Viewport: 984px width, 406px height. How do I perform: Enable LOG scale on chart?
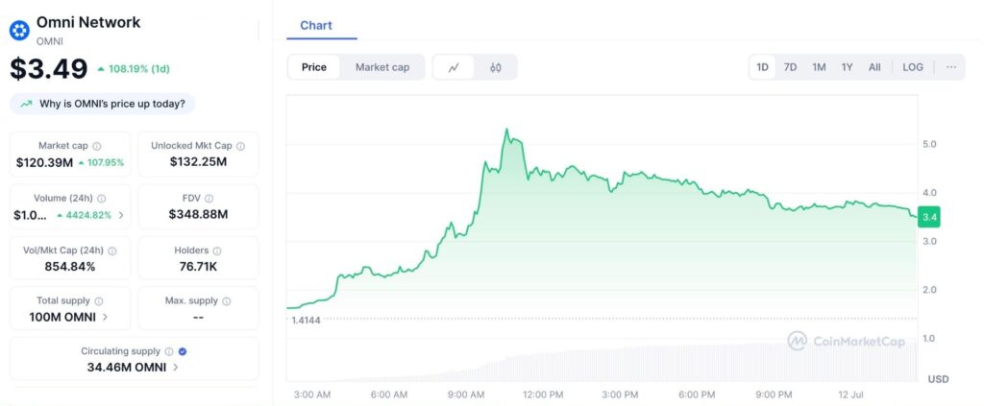pyautogui.click(x=912, y=67)
